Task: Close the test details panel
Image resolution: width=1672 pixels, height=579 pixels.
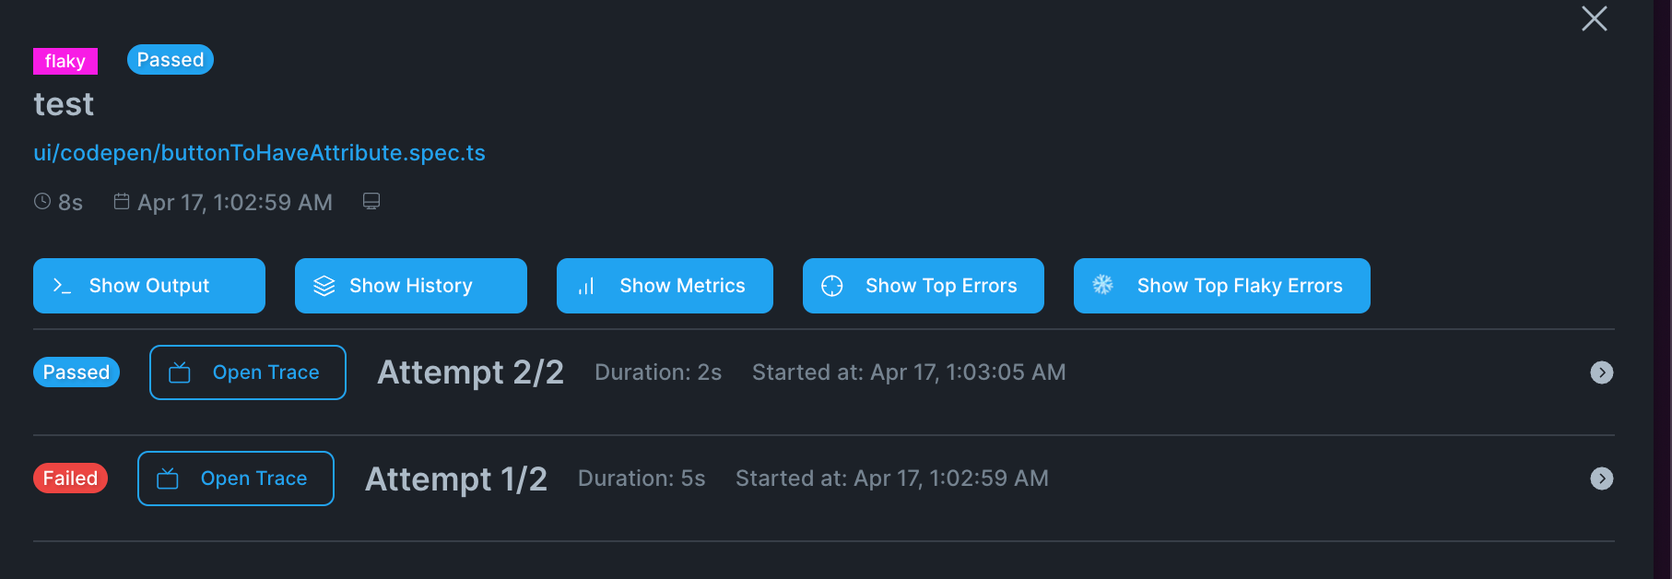Action: 1595,18
